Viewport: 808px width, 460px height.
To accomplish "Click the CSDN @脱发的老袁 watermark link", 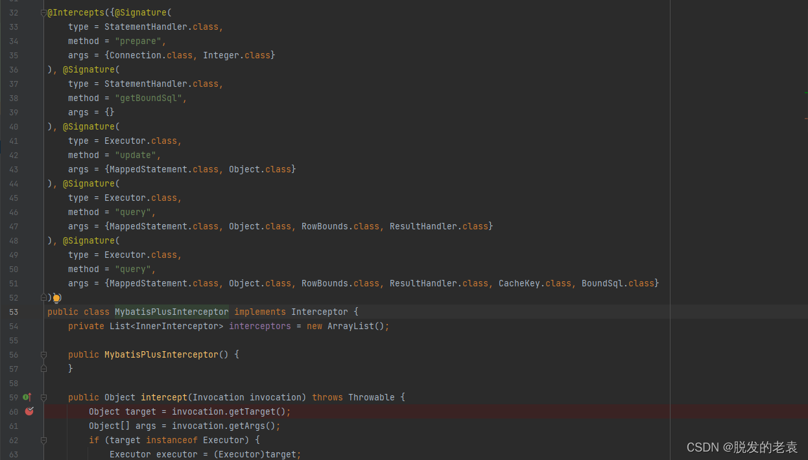I will coord(742,447).
